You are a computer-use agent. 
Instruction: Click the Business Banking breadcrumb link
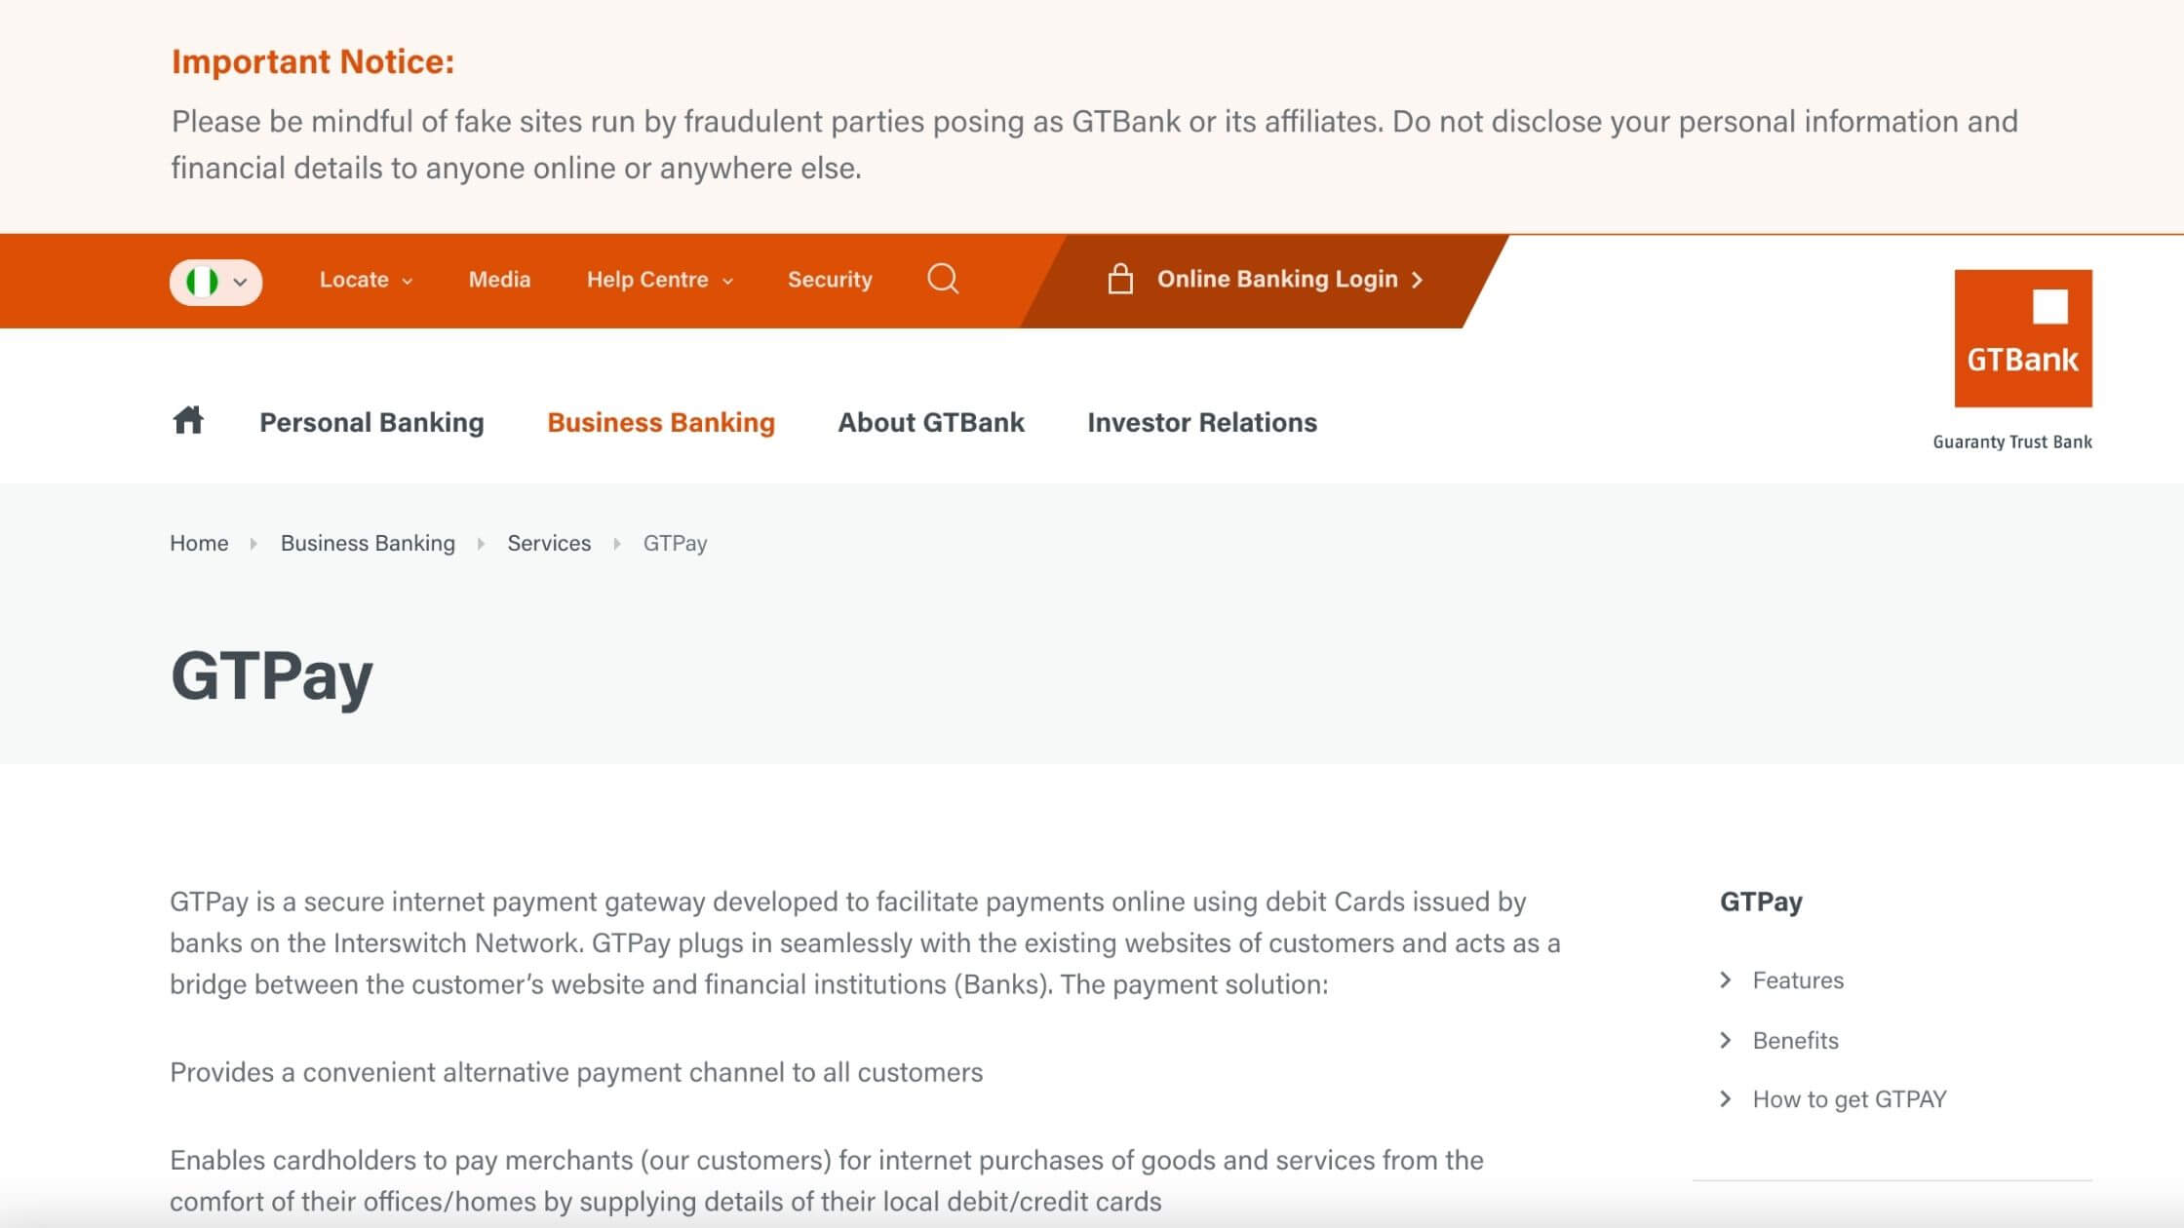click(368, 543)
